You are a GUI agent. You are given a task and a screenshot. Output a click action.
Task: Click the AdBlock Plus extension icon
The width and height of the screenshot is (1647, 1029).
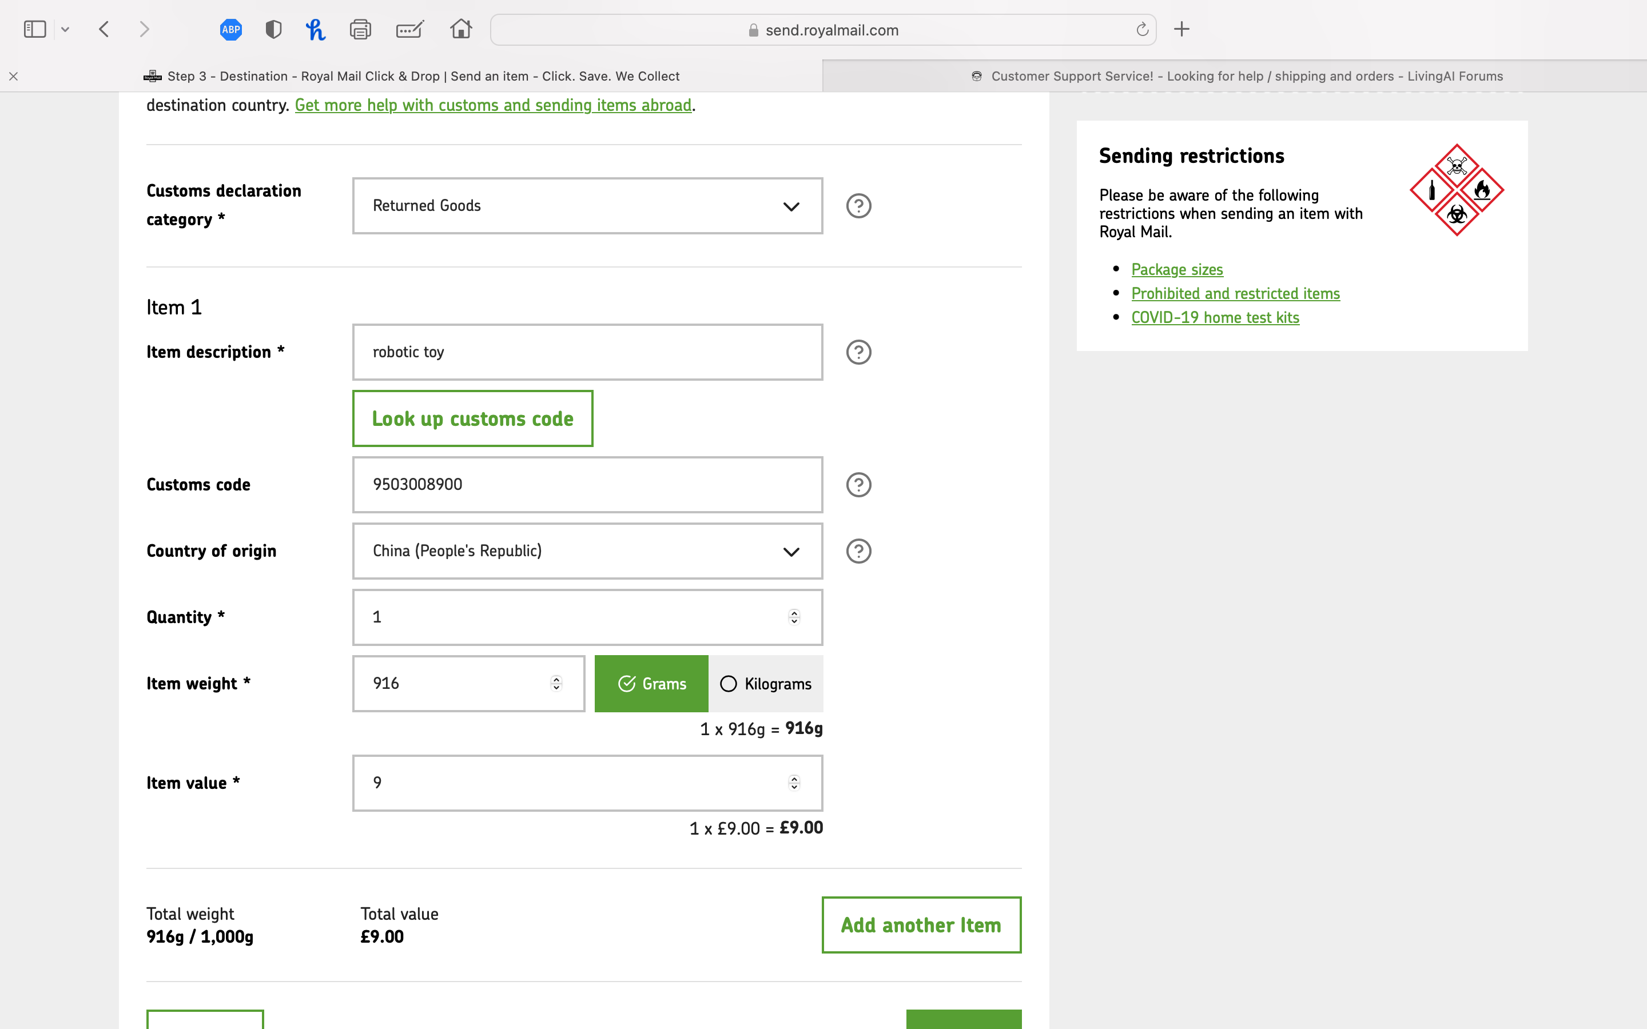[x=230, y=29]
